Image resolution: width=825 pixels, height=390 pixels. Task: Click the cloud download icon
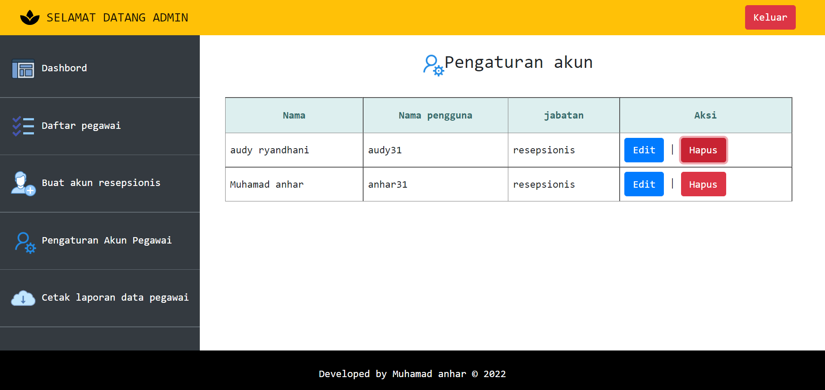23,298
